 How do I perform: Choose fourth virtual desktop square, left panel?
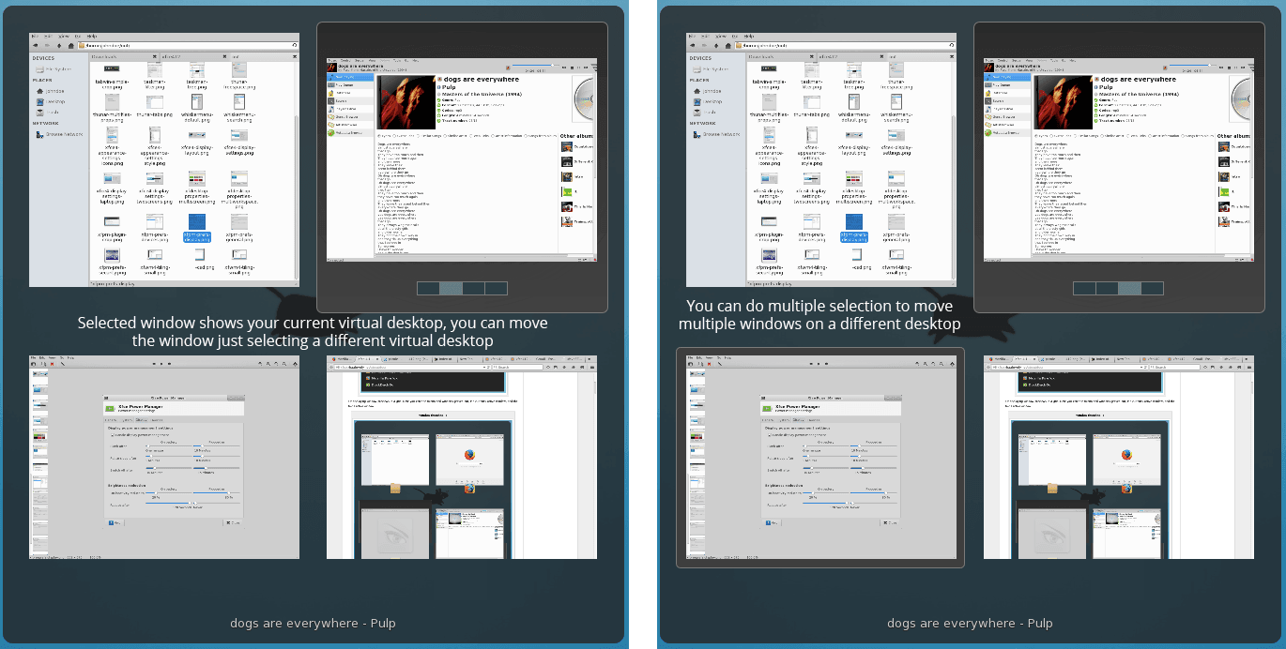click(x=496, y=288)
